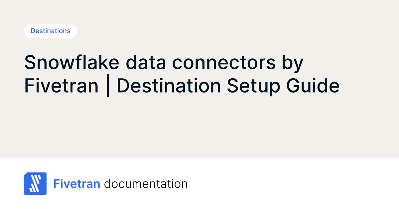Click the word "Destination" in the heading

tap(169, 86)
